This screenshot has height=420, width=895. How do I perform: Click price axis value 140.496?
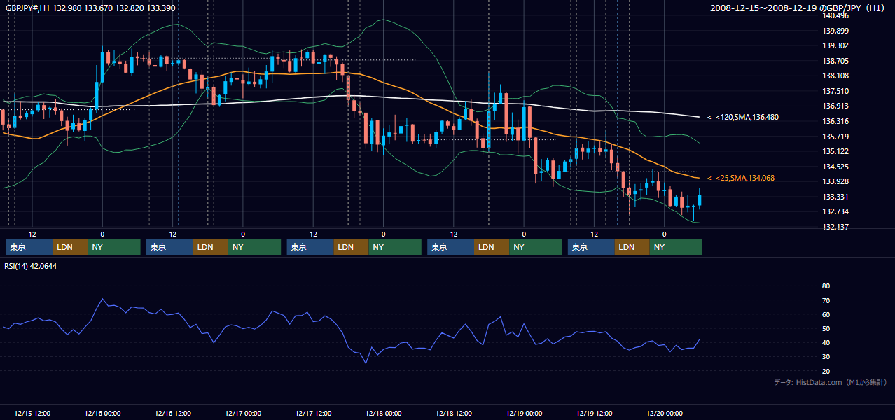(836, 15)
